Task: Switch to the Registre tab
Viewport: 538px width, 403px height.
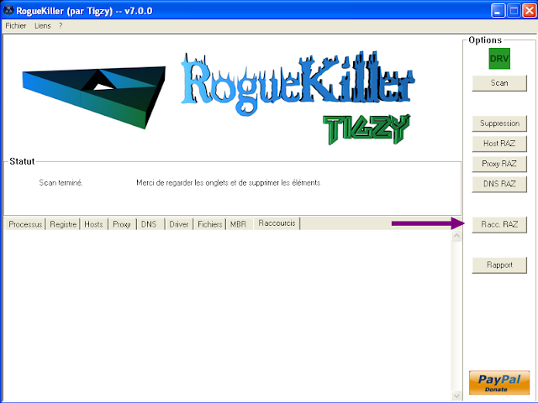Action: (x=63, y=224)
